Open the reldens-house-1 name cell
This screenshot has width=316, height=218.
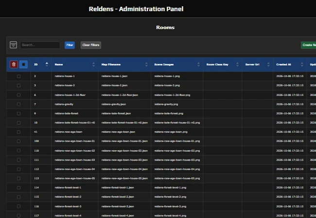[75, 76]
